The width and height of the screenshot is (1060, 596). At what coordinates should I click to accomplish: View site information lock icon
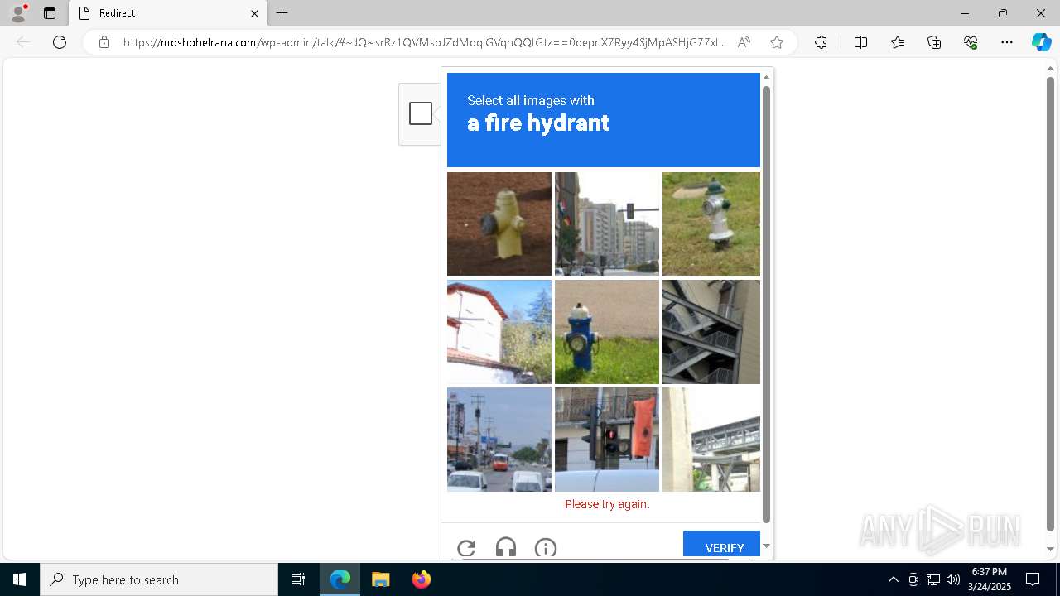click(104, 42)
